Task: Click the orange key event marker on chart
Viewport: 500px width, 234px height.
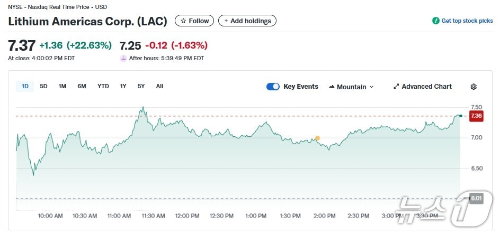Action: [317, 138]
